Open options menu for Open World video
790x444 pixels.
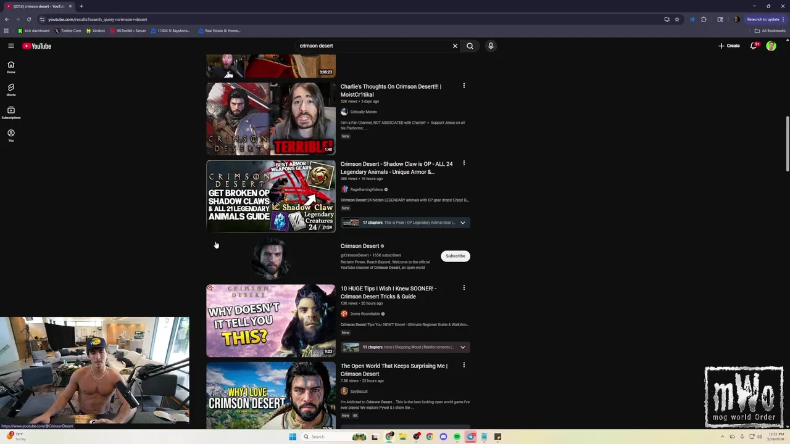[464, 365]
